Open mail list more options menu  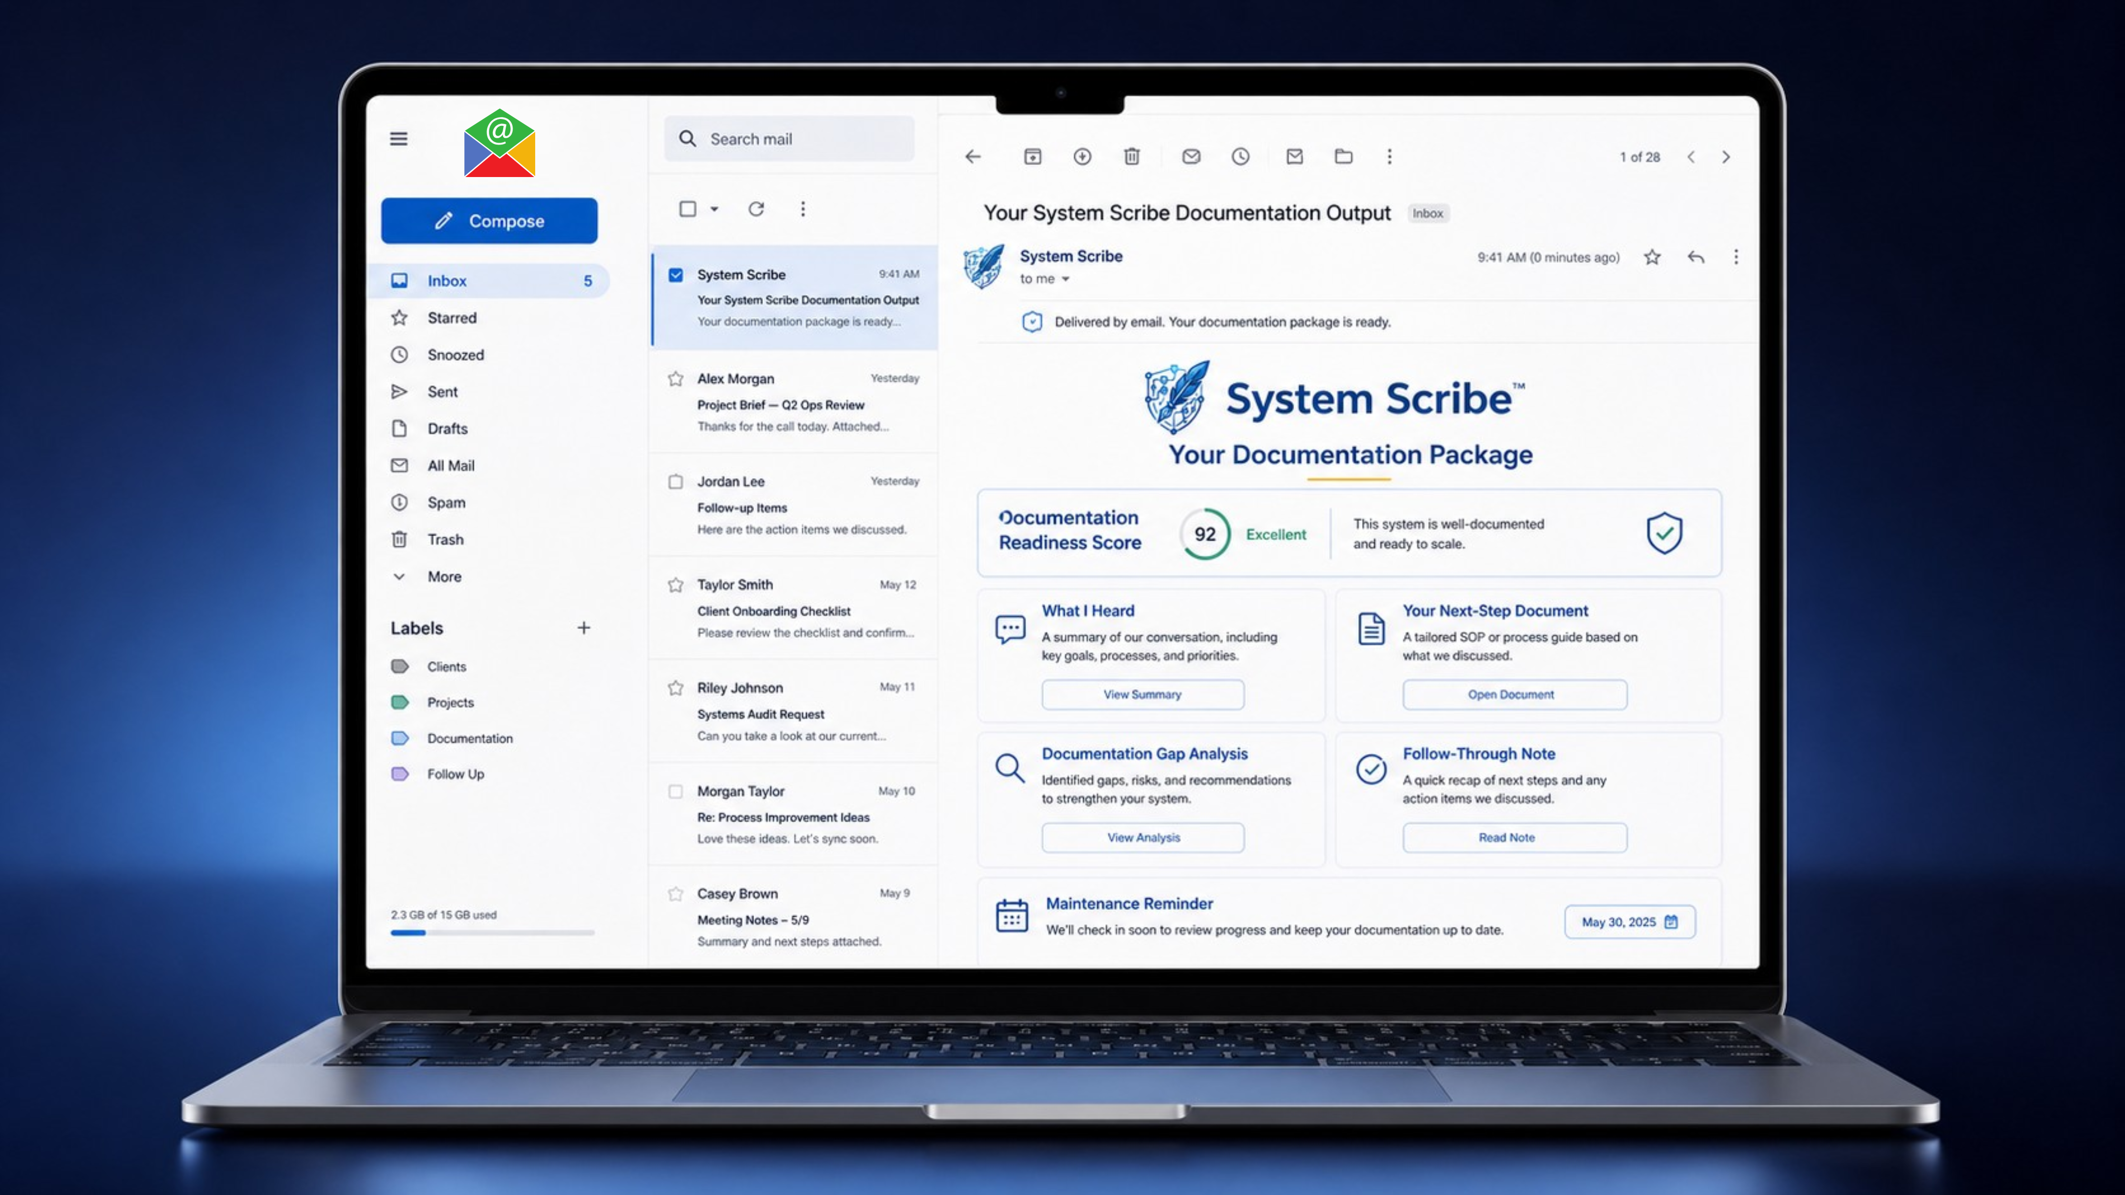(803, 209)
